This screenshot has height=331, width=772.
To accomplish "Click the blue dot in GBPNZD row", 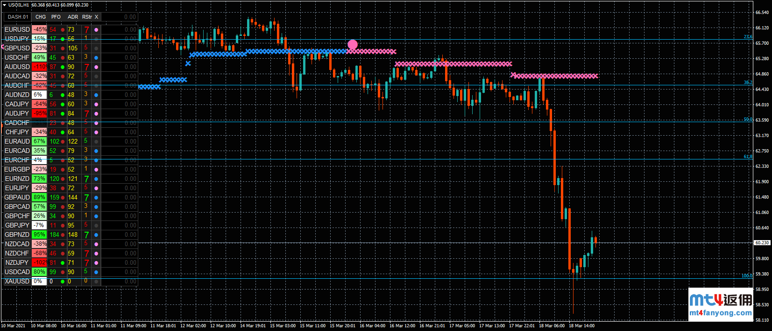I will [96, 235].
